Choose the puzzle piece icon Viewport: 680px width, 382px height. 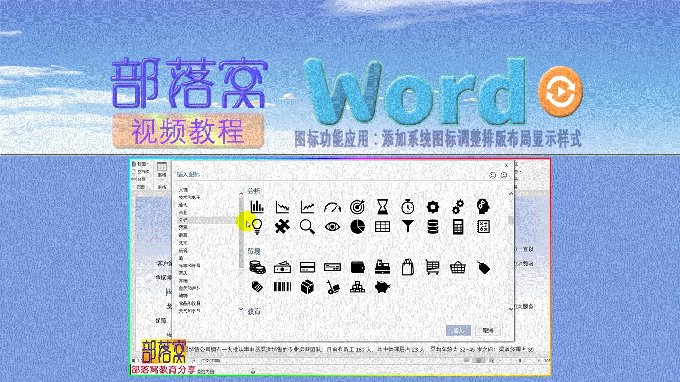pos(282,227)
